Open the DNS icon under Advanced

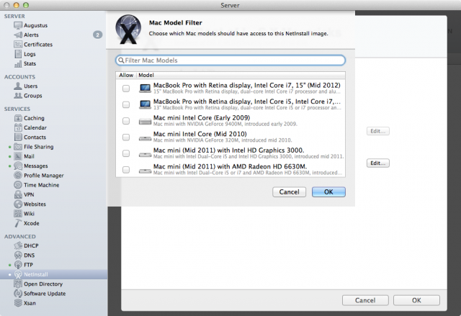(18, 256)
